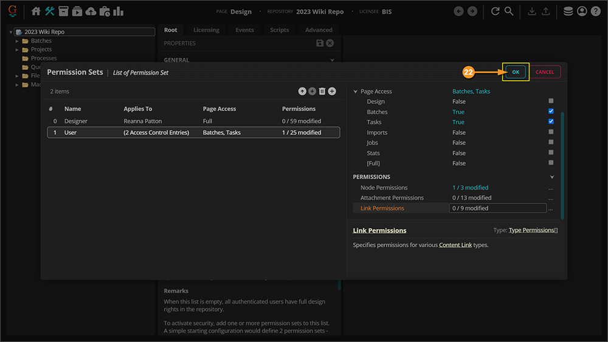Open the Stats bar chart icon

point(118,12)
